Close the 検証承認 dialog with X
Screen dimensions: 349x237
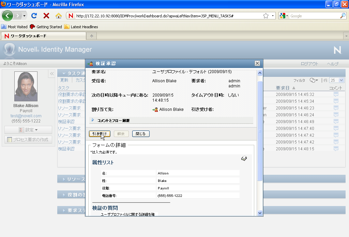click(257, 63)
